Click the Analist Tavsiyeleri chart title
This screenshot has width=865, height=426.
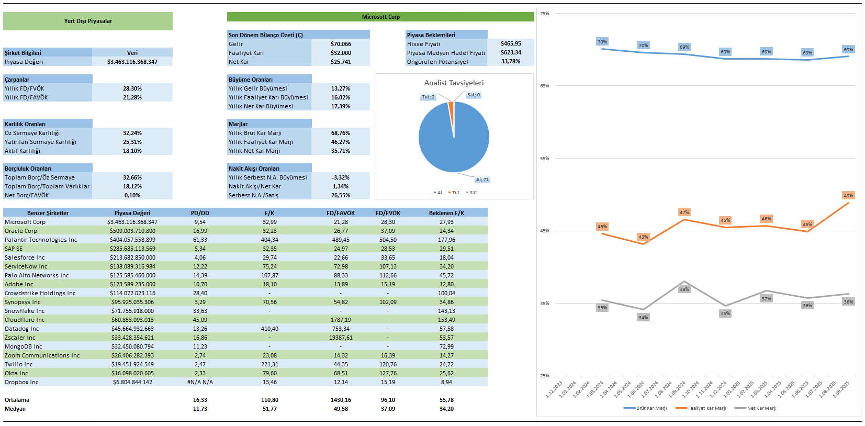point(454,83)
